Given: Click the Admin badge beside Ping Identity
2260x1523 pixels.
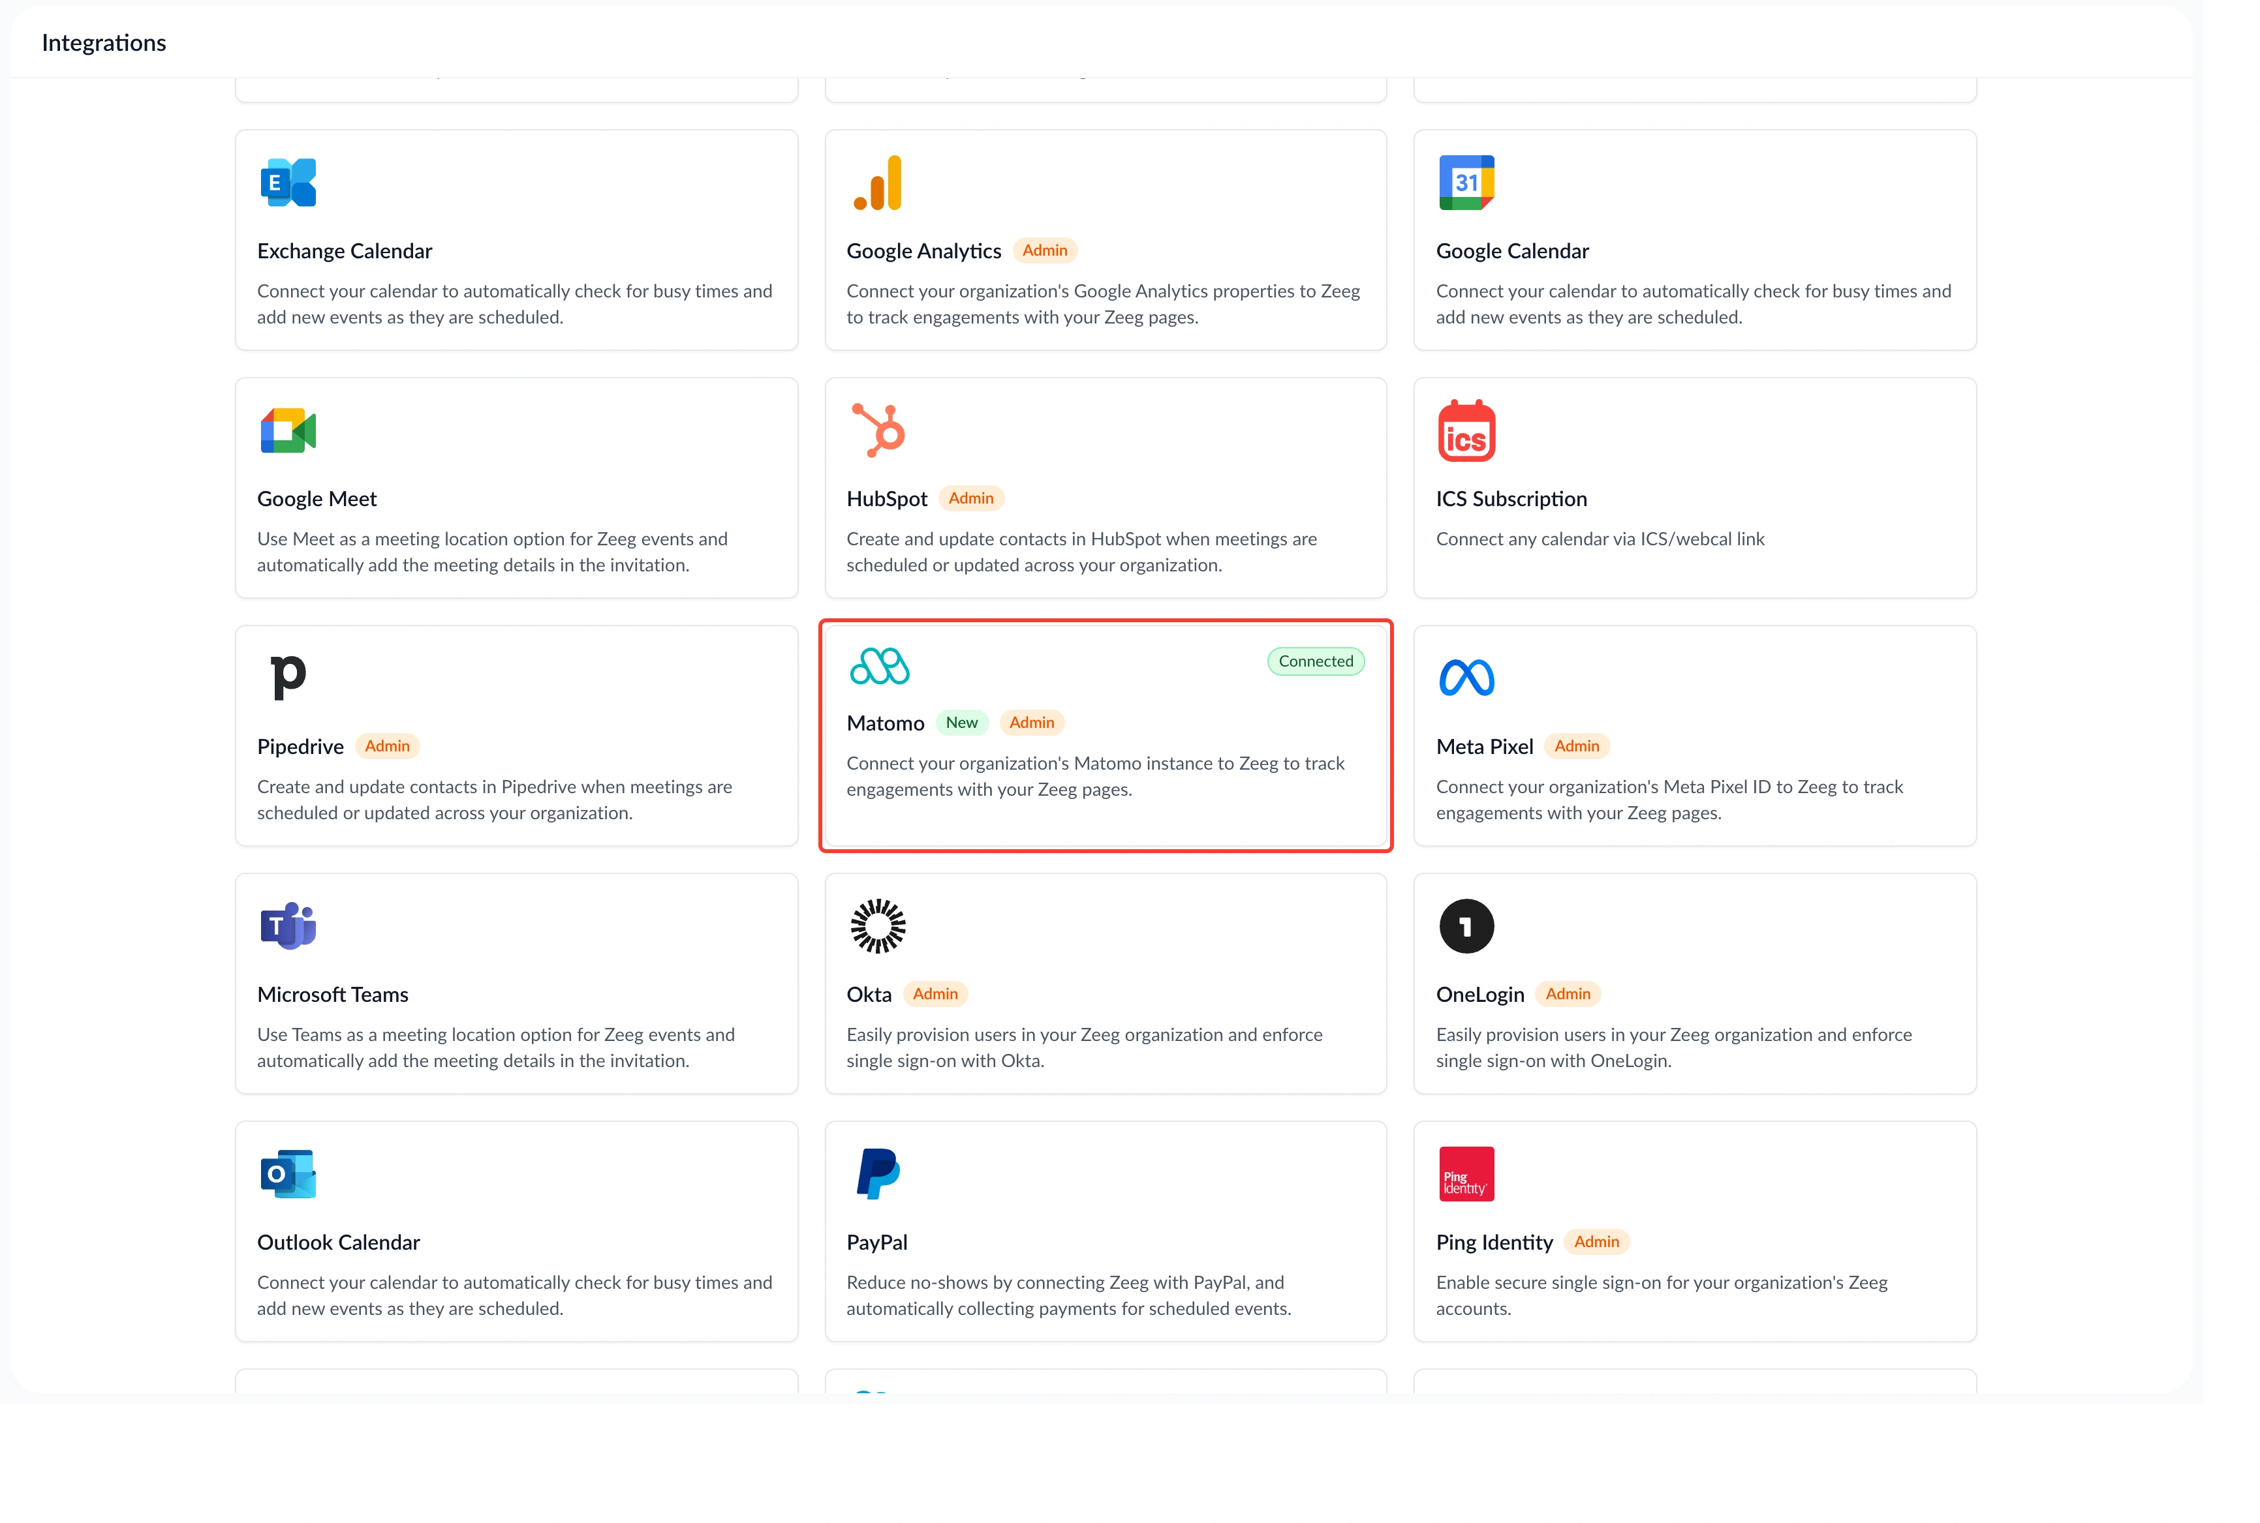Looking at the screenshot, I should pos(1596,1241).
